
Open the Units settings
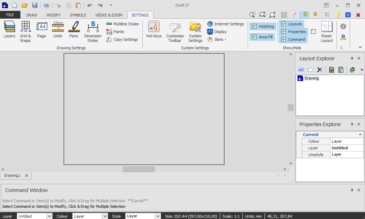[58, 30]
